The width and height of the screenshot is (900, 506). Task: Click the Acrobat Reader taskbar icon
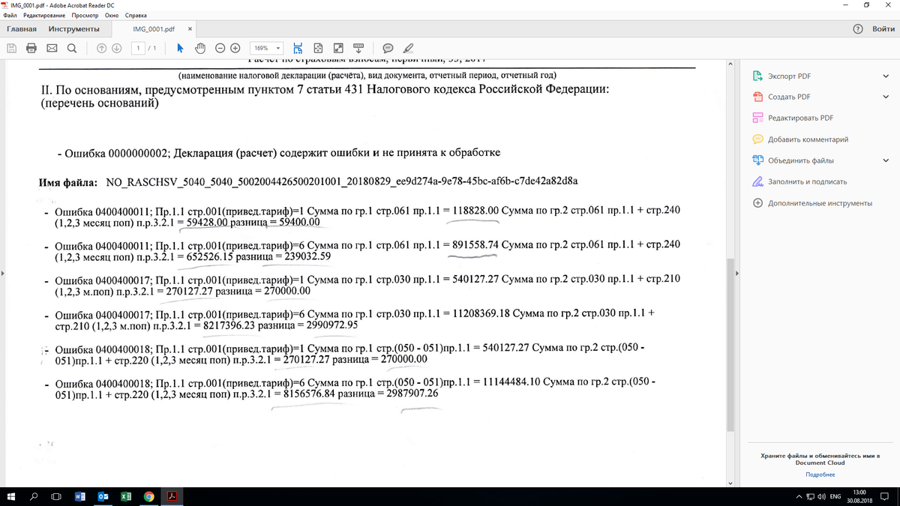coord(171,496)
